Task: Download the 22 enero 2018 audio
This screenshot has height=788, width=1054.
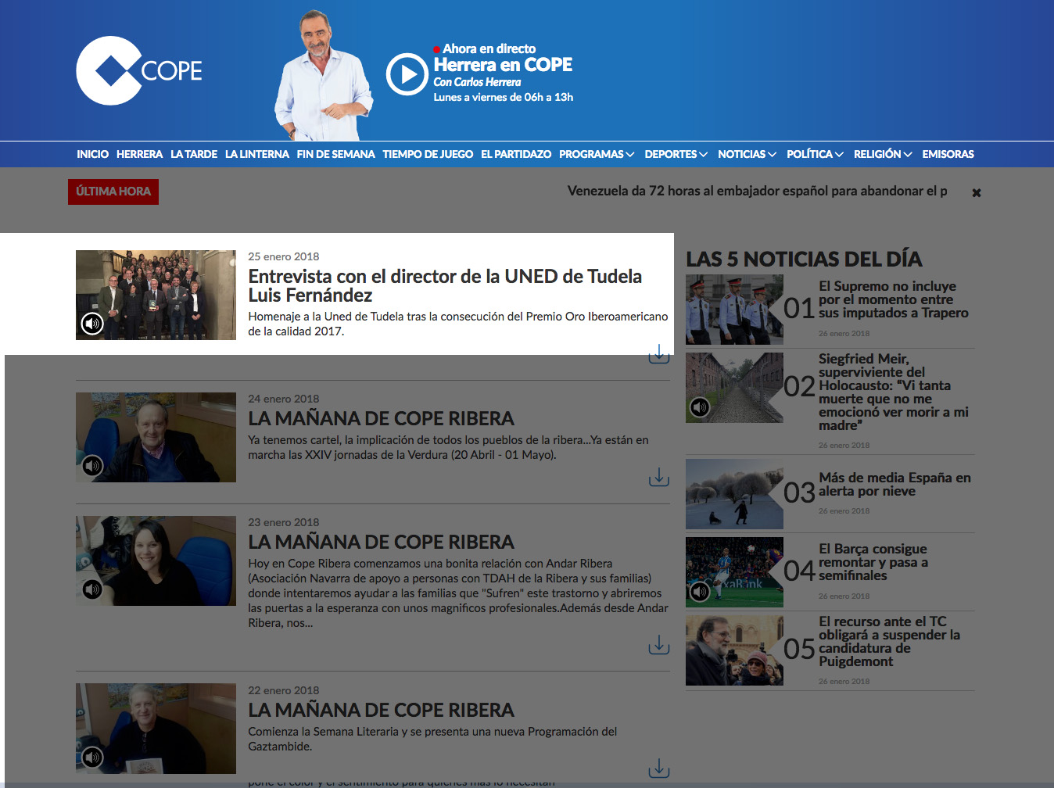Action: [x=659, y=768]
